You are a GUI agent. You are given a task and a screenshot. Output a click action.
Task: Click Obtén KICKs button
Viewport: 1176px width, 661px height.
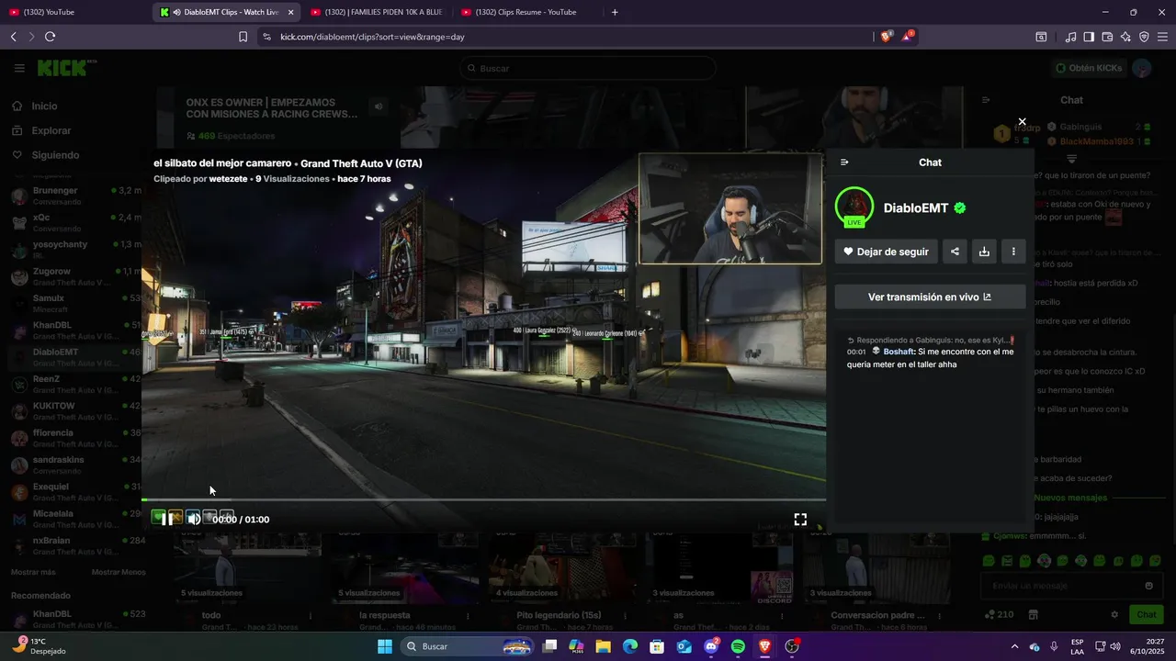(1089, 68)
